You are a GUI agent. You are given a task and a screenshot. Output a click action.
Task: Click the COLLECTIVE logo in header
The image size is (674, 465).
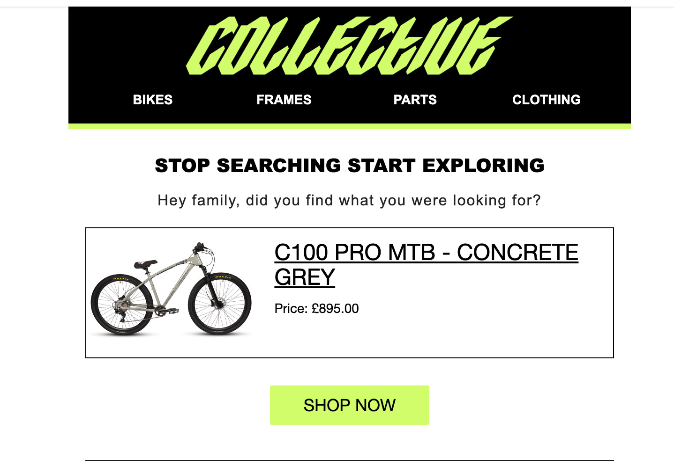coord(350,45)
